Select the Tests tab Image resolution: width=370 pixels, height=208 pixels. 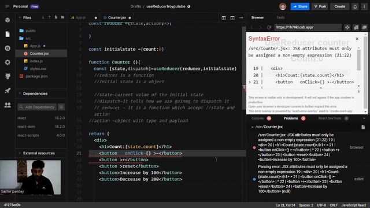[280, 17]
